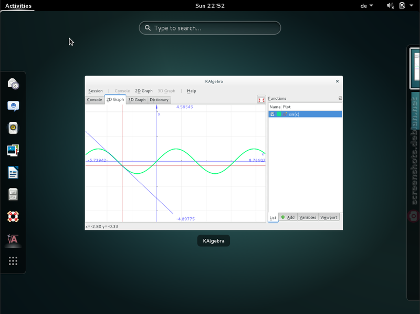The height and width of the screenshot is (314, 420).
Task: Click the x=-2.80 y=-0.33 status text
Action: (x=102, y=226)
